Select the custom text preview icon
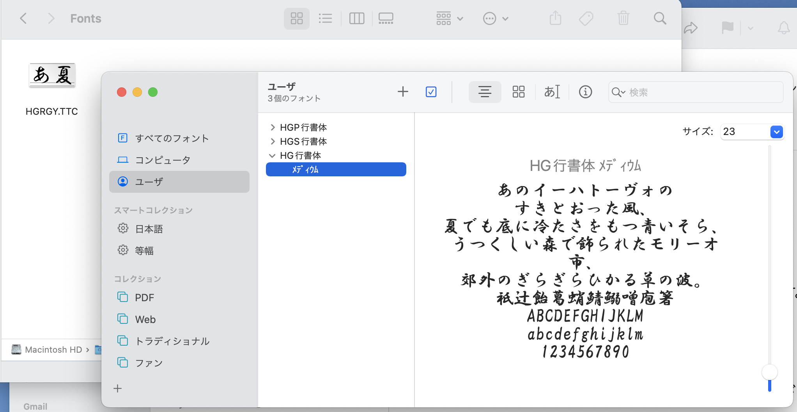797x412 pixels. click(552, 92)
